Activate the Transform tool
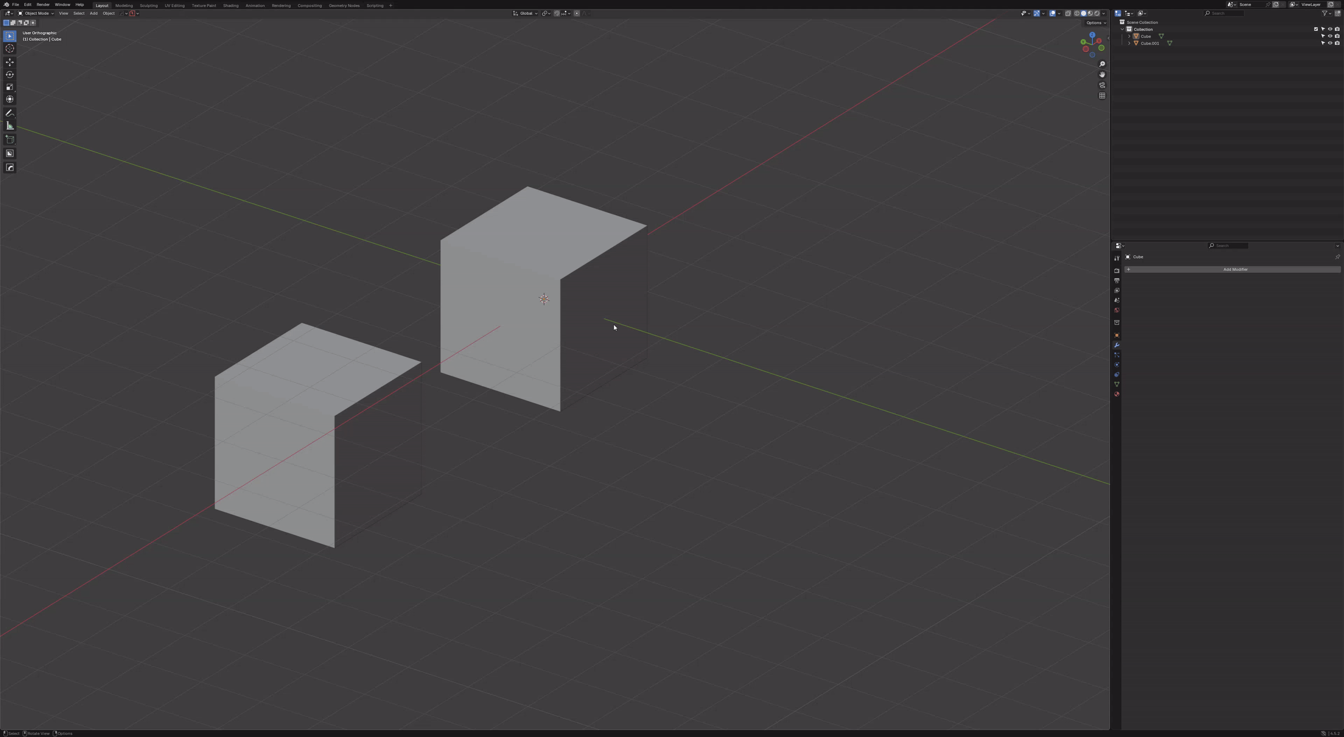This screenshot has width=1344, height=737. coord(10,99)
